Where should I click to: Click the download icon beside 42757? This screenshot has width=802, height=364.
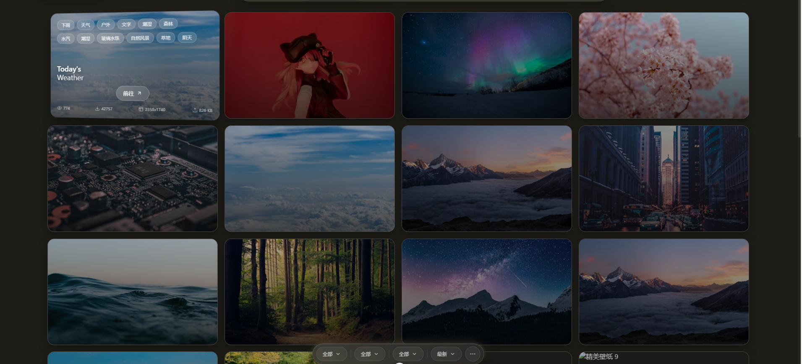97,109
